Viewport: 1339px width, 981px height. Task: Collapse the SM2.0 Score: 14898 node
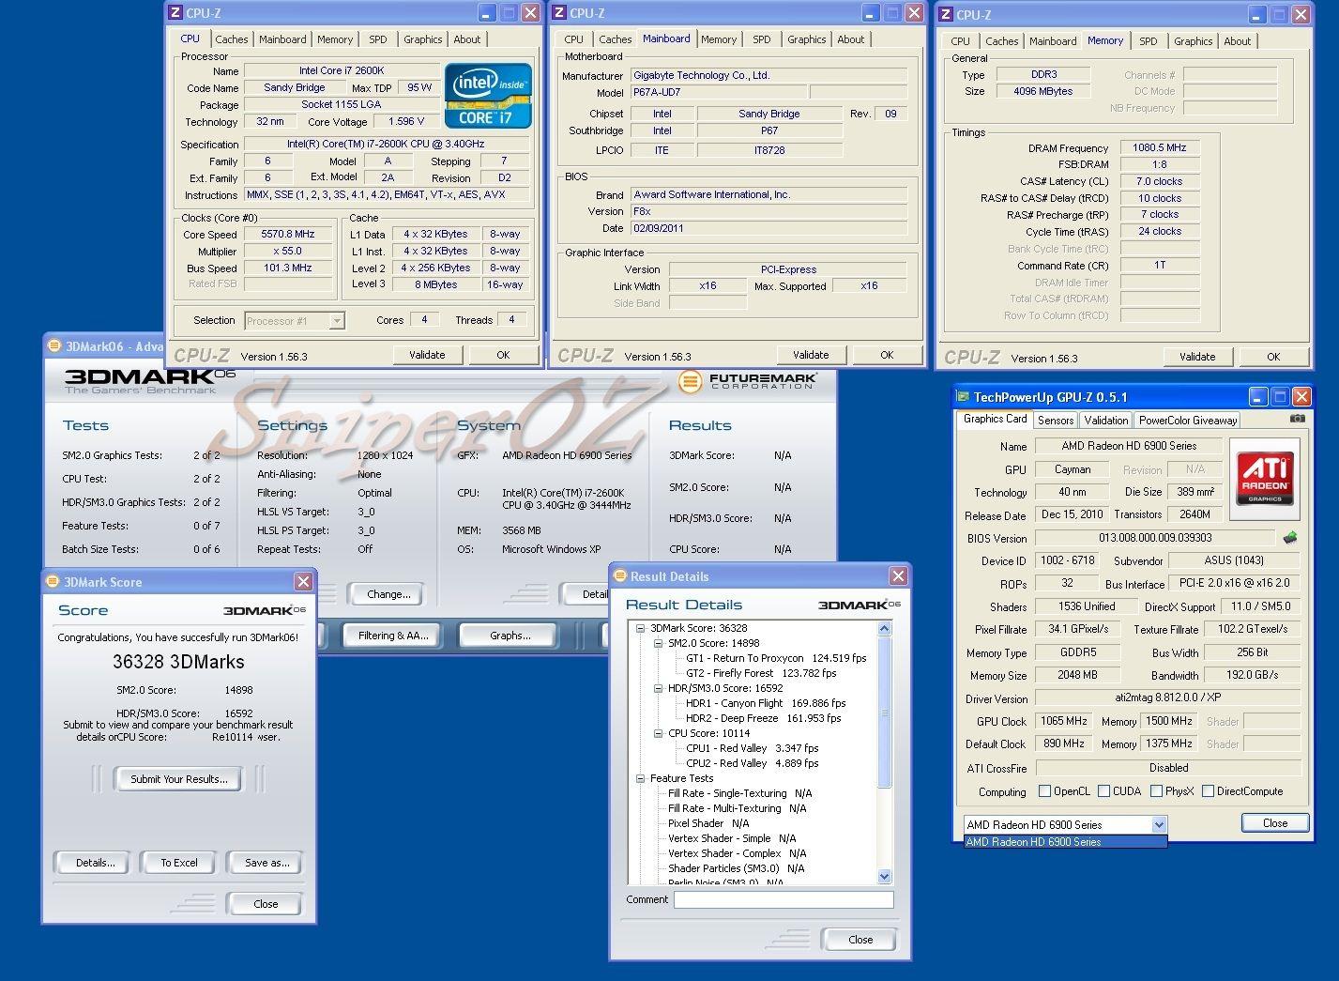(x=659, y=643)
